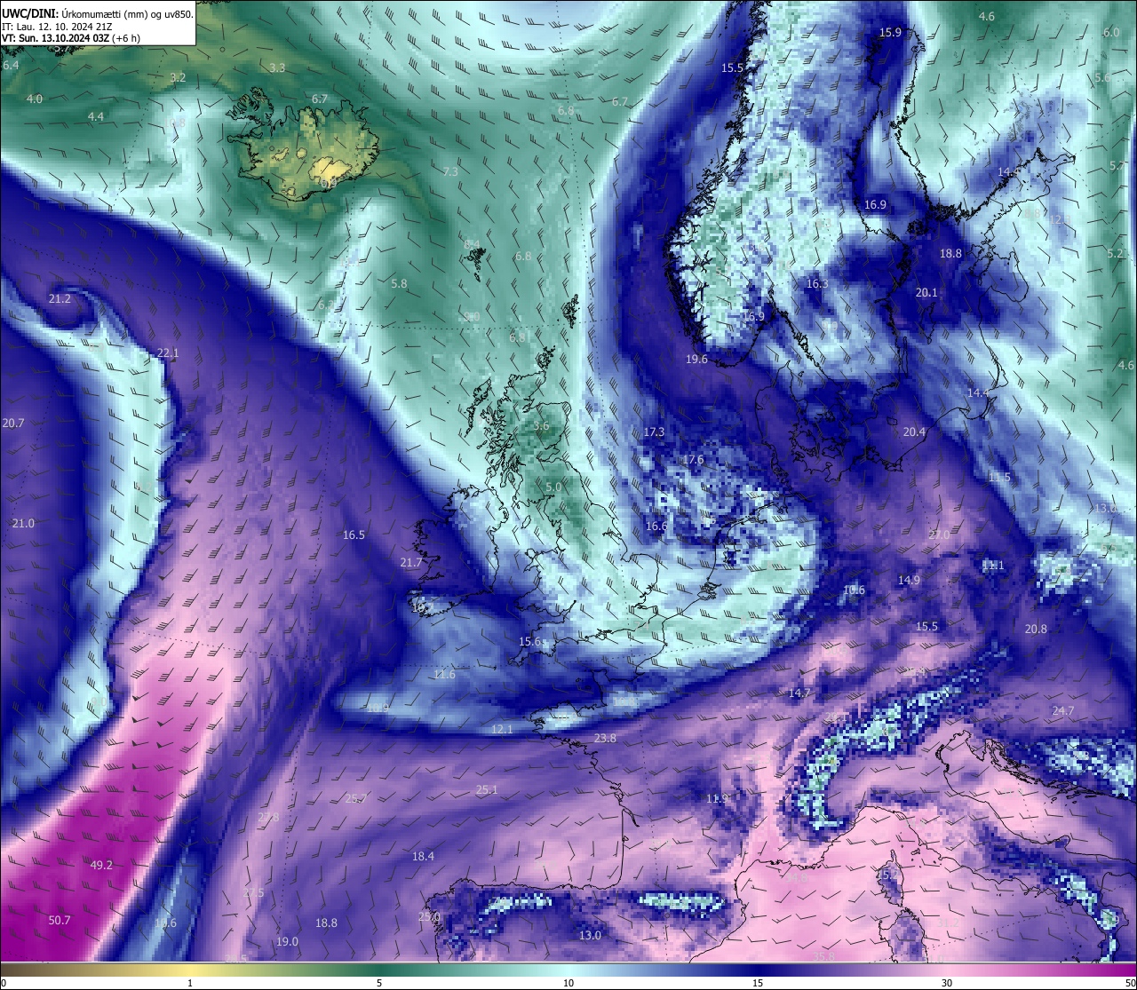Click the colorbar tick label 5

point(379,983)
